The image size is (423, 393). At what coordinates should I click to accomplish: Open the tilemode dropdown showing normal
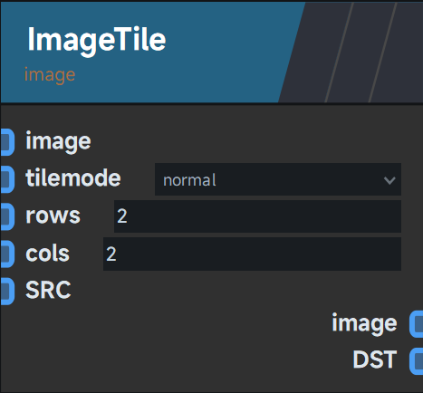(x=278, y=179)
